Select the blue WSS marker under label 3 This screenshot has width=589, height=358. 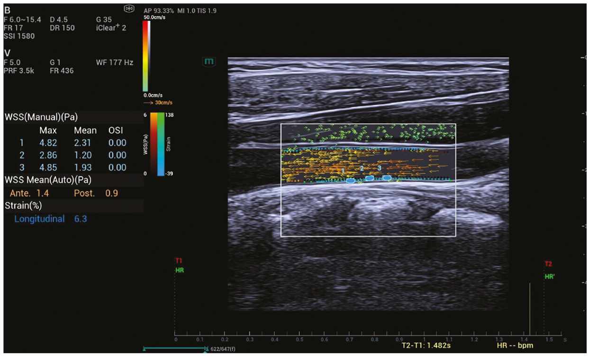[x=387, y=178]
